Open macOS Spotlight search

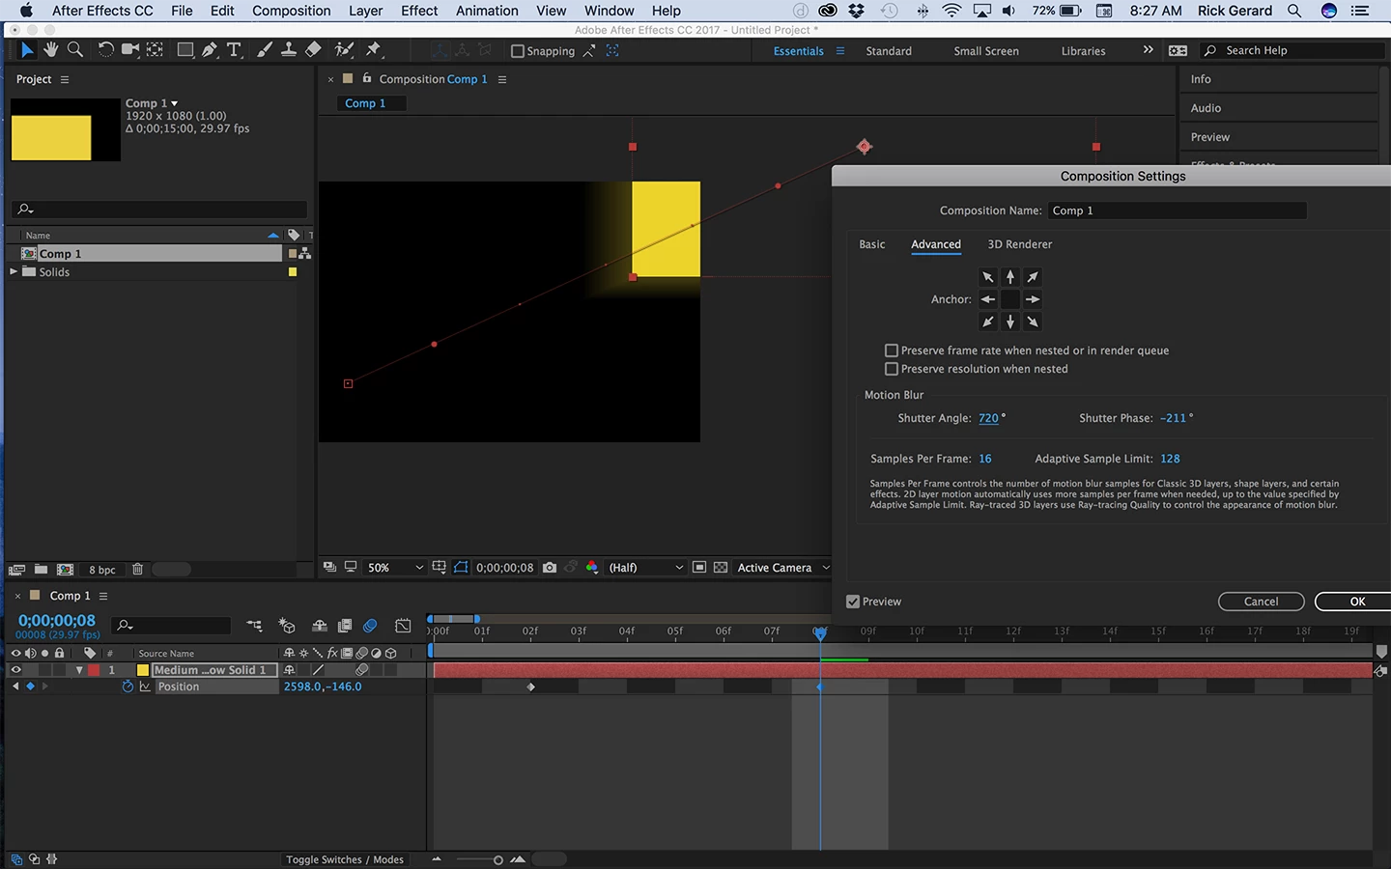point(1294,11)
